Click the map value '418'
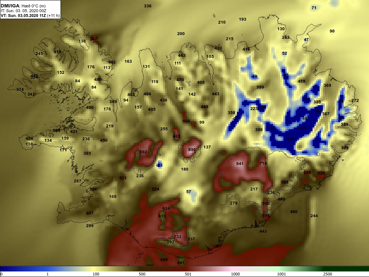Screen dimensions: 369x277 pos(301,81)
